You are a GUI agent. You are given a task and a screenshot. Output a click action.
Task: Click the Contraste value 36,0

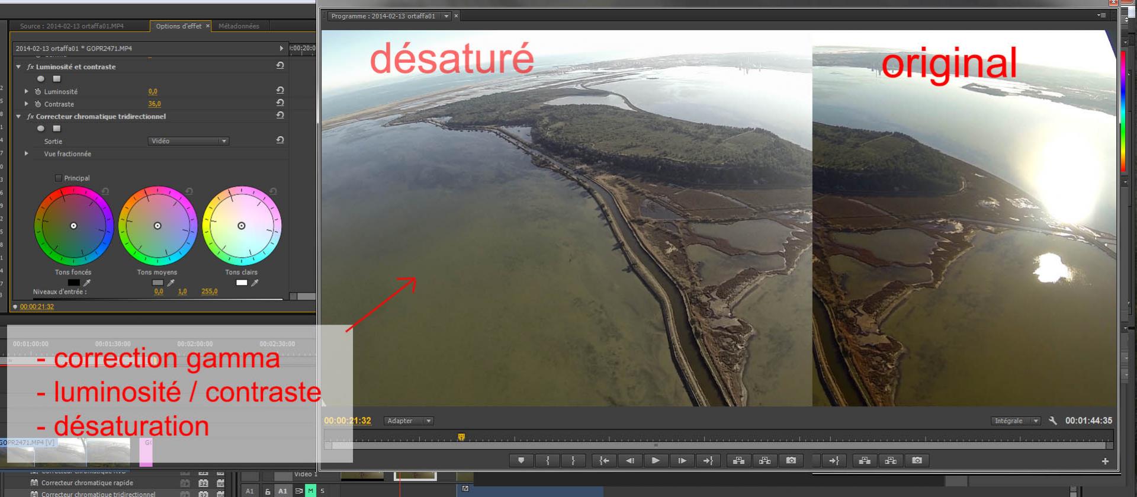click(x=155, y=104)
